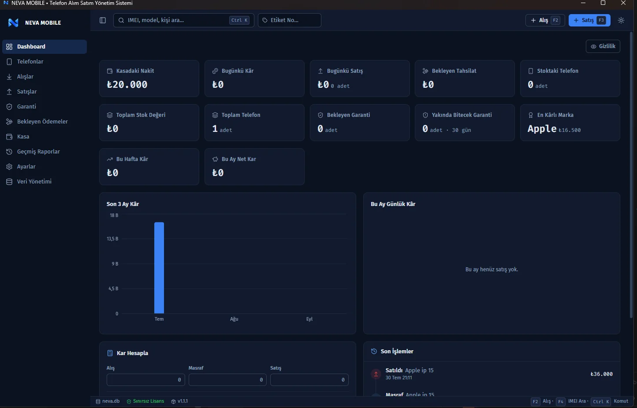Toggle Gizlilik privacy eye button
The height and width of the screenshot is (408, 637).
coord(603,46)
